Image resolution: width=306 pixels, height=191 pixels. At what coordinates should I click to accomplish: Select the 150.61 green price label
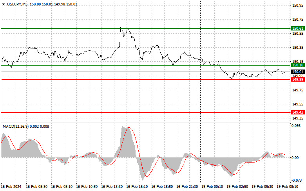pyautogui.click(x=298, y=29)
